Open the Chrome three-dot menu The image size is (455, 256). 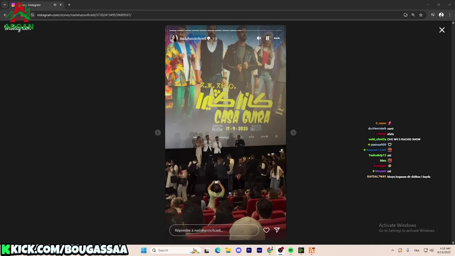[x=450, y=15]
